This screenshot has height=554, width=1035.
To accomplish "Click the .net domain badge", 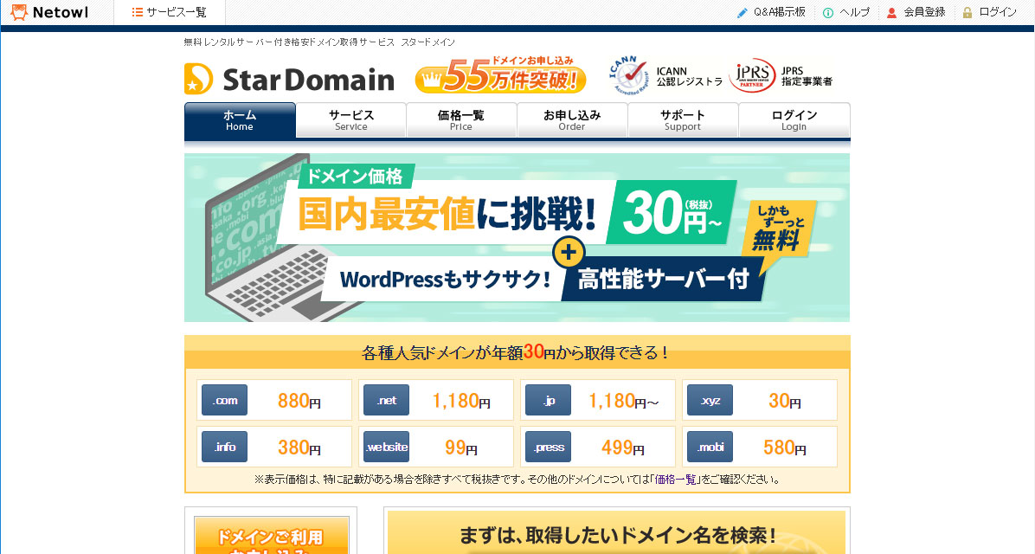I will point(386,400).
